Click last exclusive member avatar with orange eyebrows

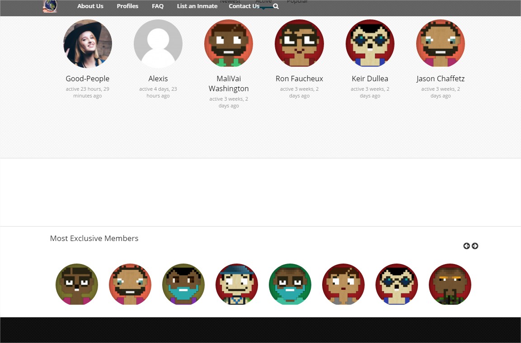(x=450, y=284)
